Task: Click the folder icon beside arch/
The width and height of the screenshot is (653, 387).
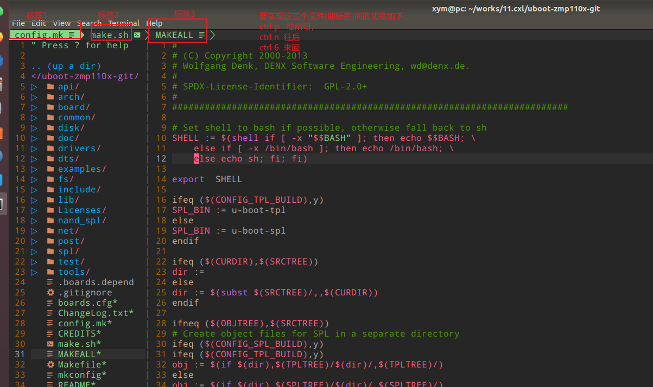Action: tap(50, 97)
